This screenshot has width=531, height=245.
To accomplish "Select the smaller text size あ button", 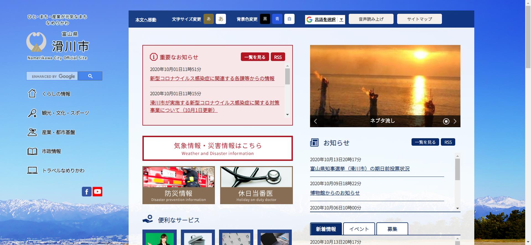I will click(x=209, y=19).
